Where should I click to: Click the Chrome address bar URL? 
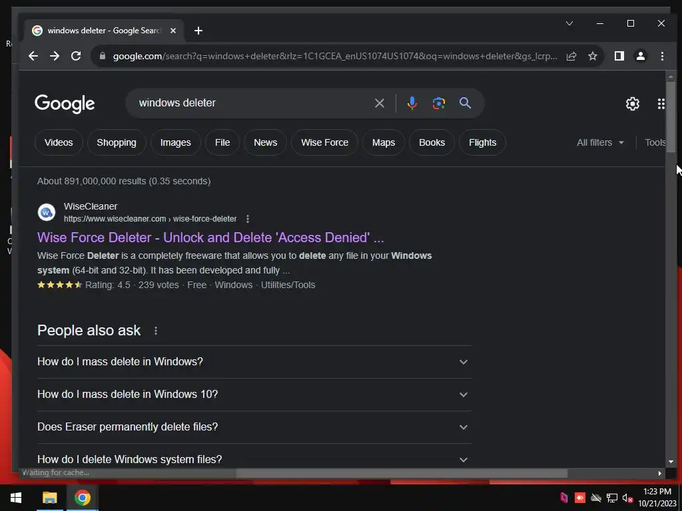point(335,56)
